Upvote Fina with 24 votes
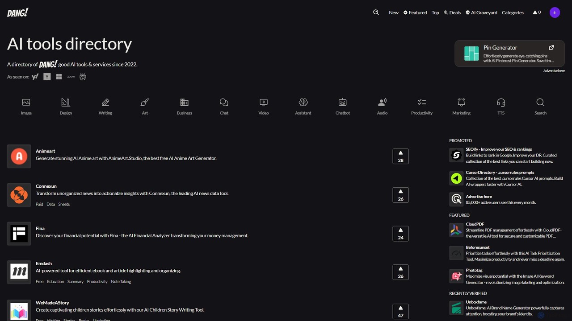The image size is (572, 321). (x=400, y=234)
